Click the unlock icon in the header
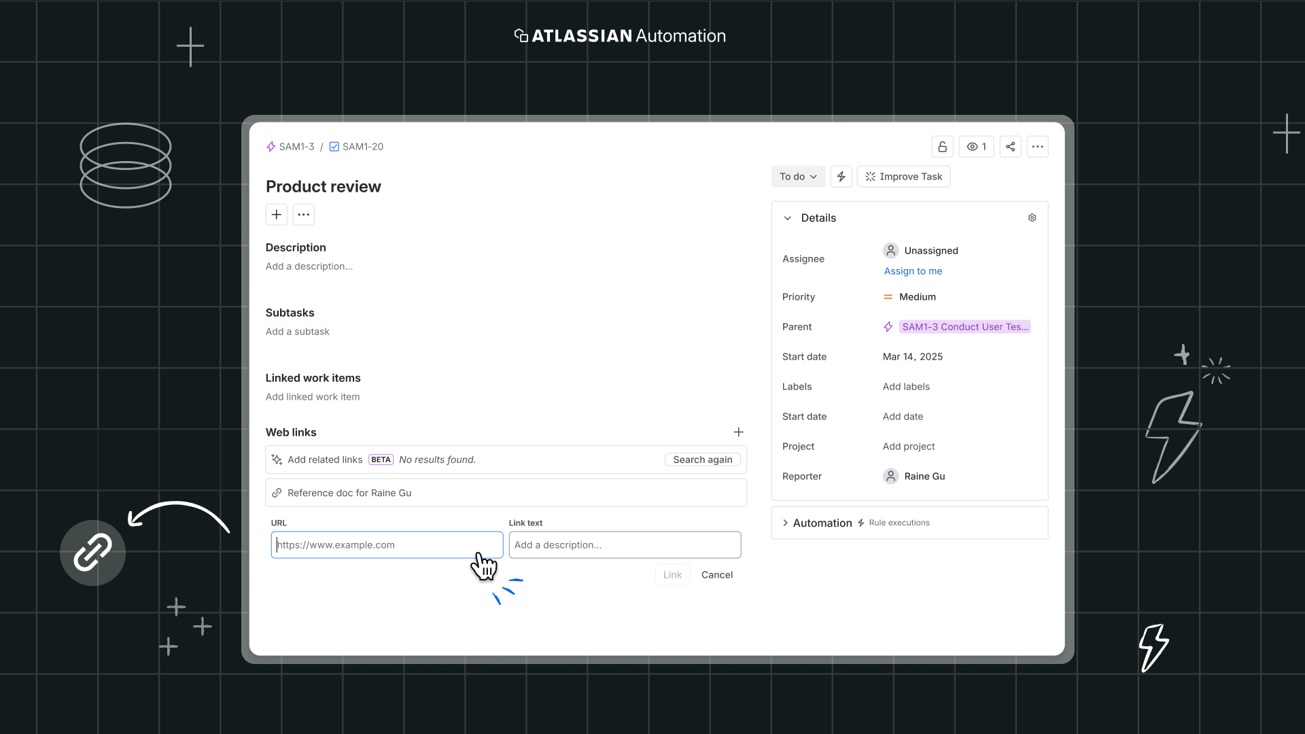Image resolution: width=1305 pixels, height=734 pixels. click(x=941, y=146)
